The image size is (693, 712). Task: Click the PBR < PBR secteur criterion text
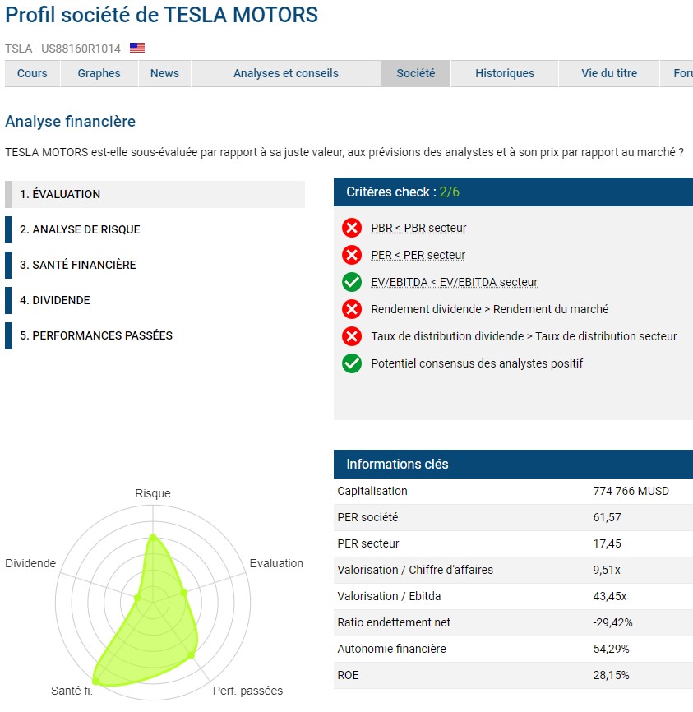coord(418,228)
